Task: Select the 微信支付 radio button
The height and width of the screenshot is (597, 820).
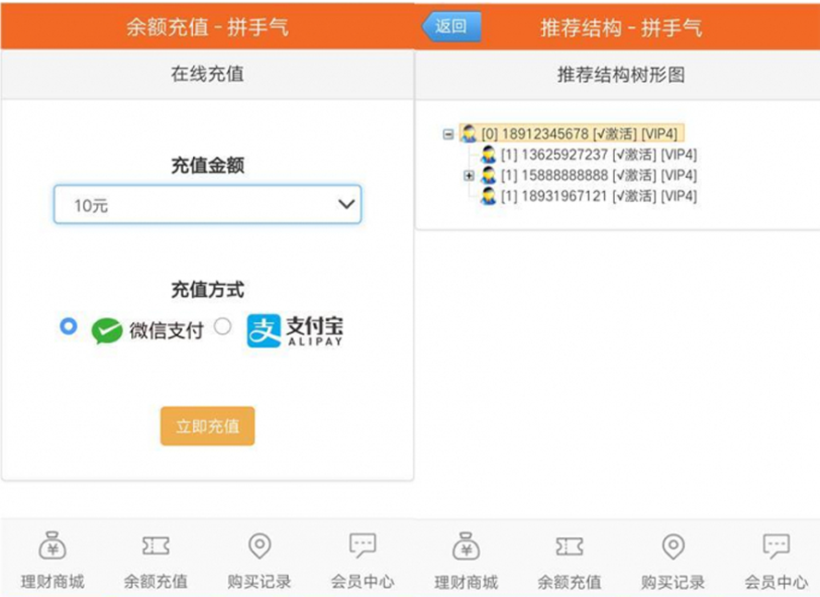Action: click(68, 327)
